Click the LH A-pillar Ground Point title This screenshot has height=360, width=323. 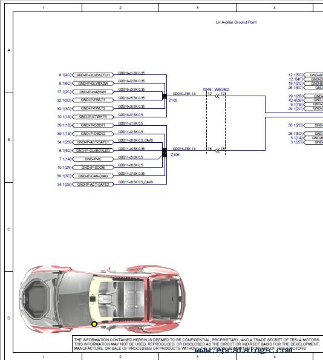click(x=236, y=22)
